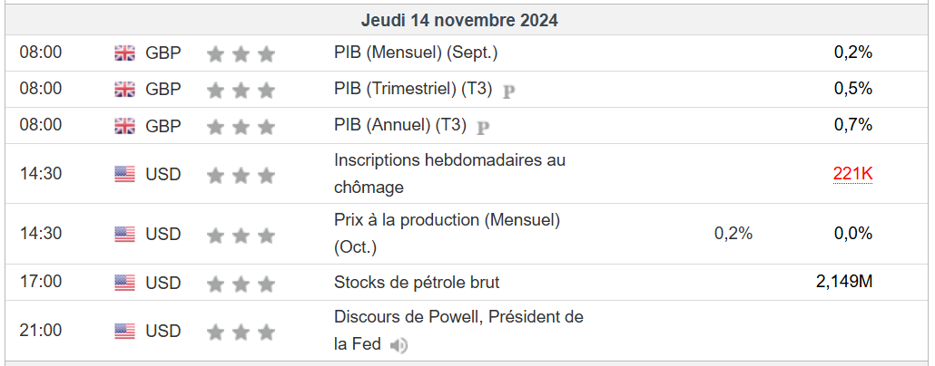Screen dimensions: 935x366
Task: Open Discours de Powell, Président de la Fed
Action: (458, 317)
